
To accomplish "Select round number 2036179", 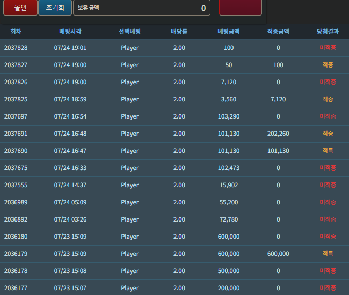I will click(16, 254).
